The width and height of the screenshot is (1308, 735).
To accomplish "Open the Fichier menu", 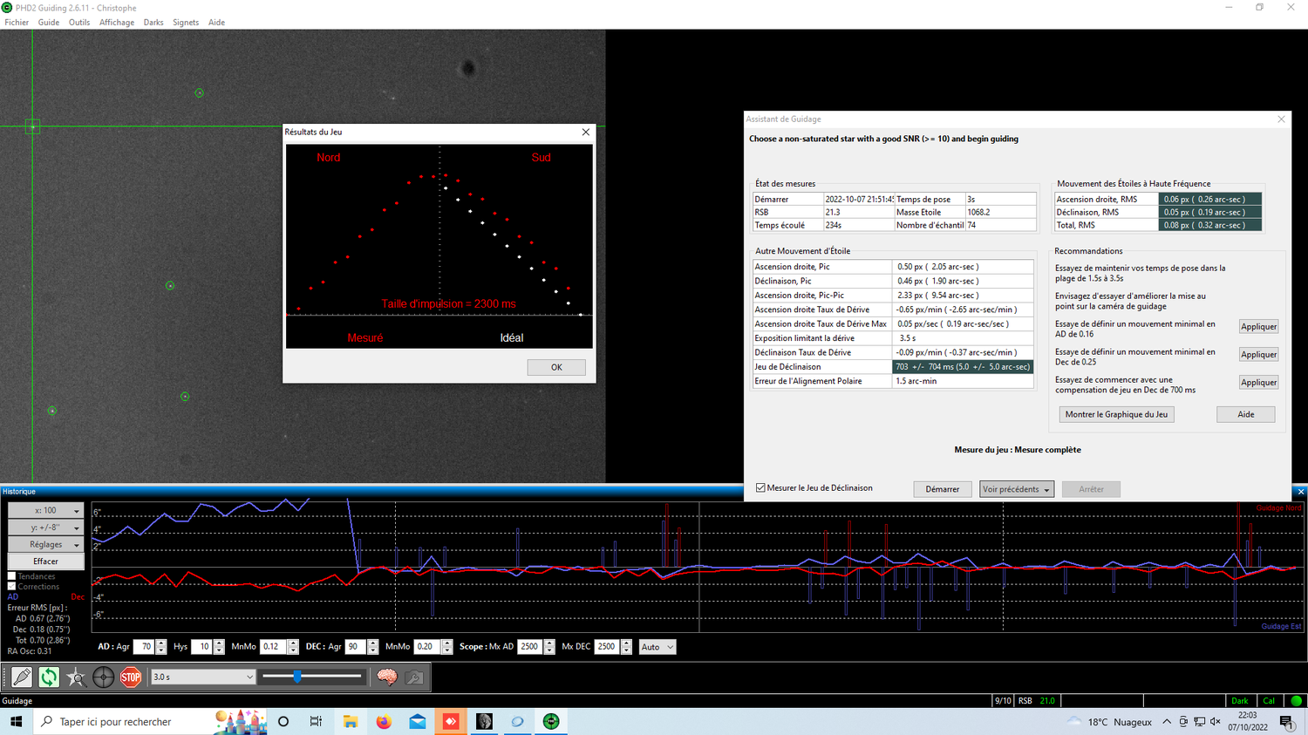I will [17, 23].
